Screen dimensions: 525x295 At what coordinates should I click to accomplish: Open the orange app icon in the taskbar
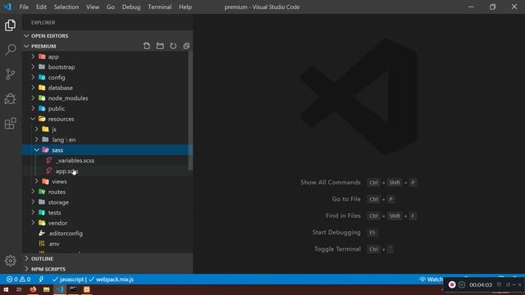87,289
